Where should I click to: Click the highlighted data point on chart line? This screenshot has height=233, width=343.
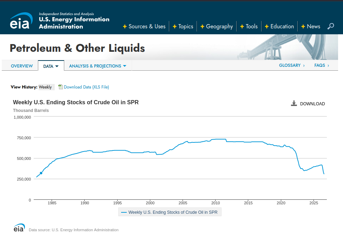(41, 173)
